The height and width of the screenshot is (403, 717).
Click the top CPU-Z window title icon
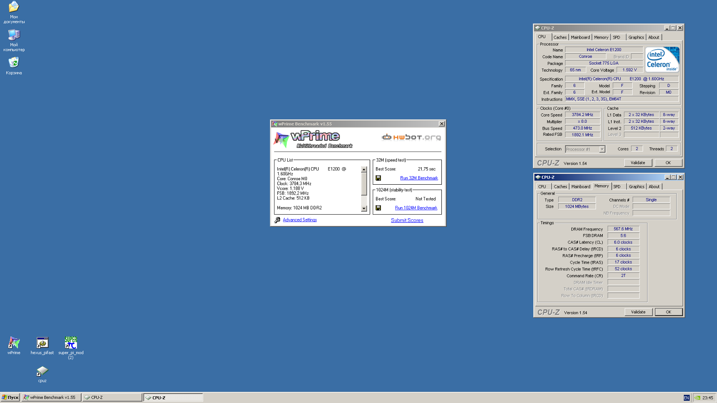tap(537, 28)
